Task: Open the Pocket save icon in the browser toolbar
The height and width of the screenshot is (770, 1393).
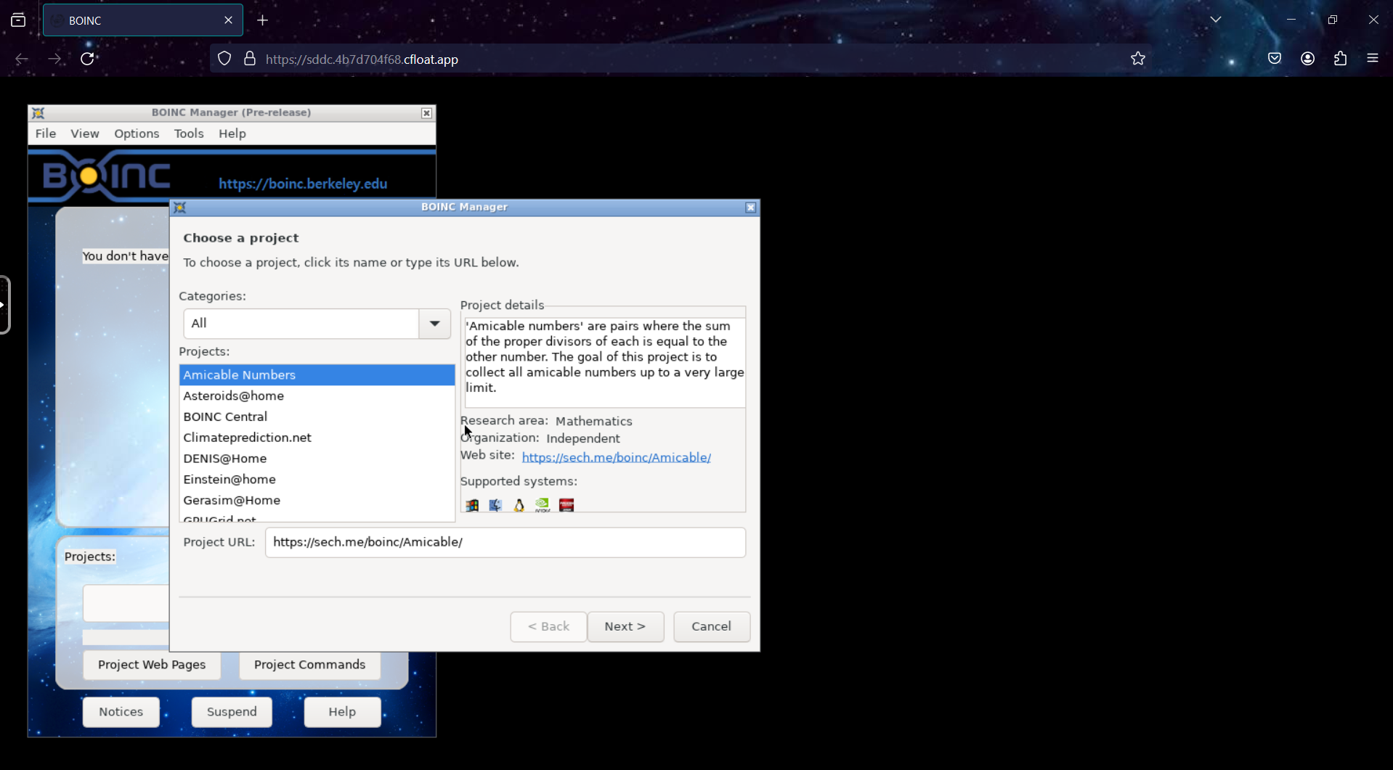Action: click(x=1275, y=59)
